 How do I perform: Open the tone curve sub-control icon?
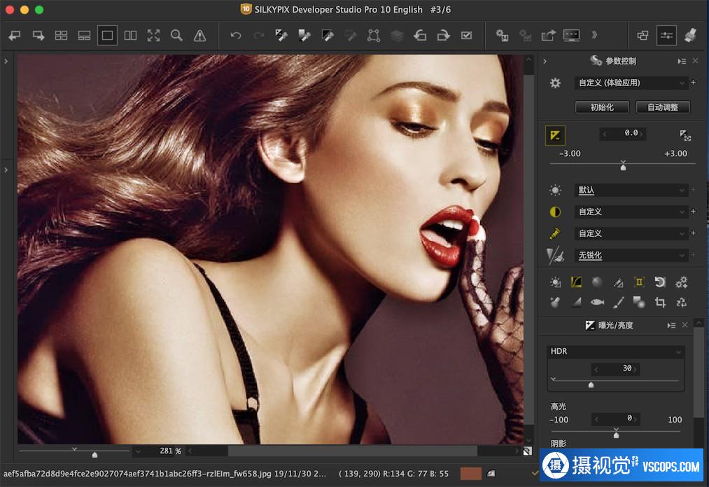[x=576, y=282]
